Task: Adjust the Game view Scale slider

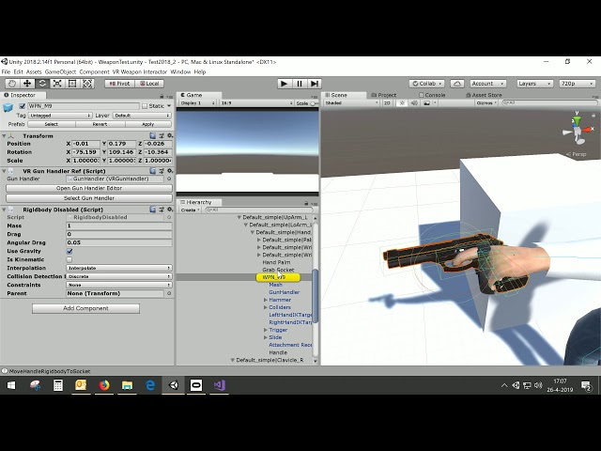Action: (x=315, y=103)
